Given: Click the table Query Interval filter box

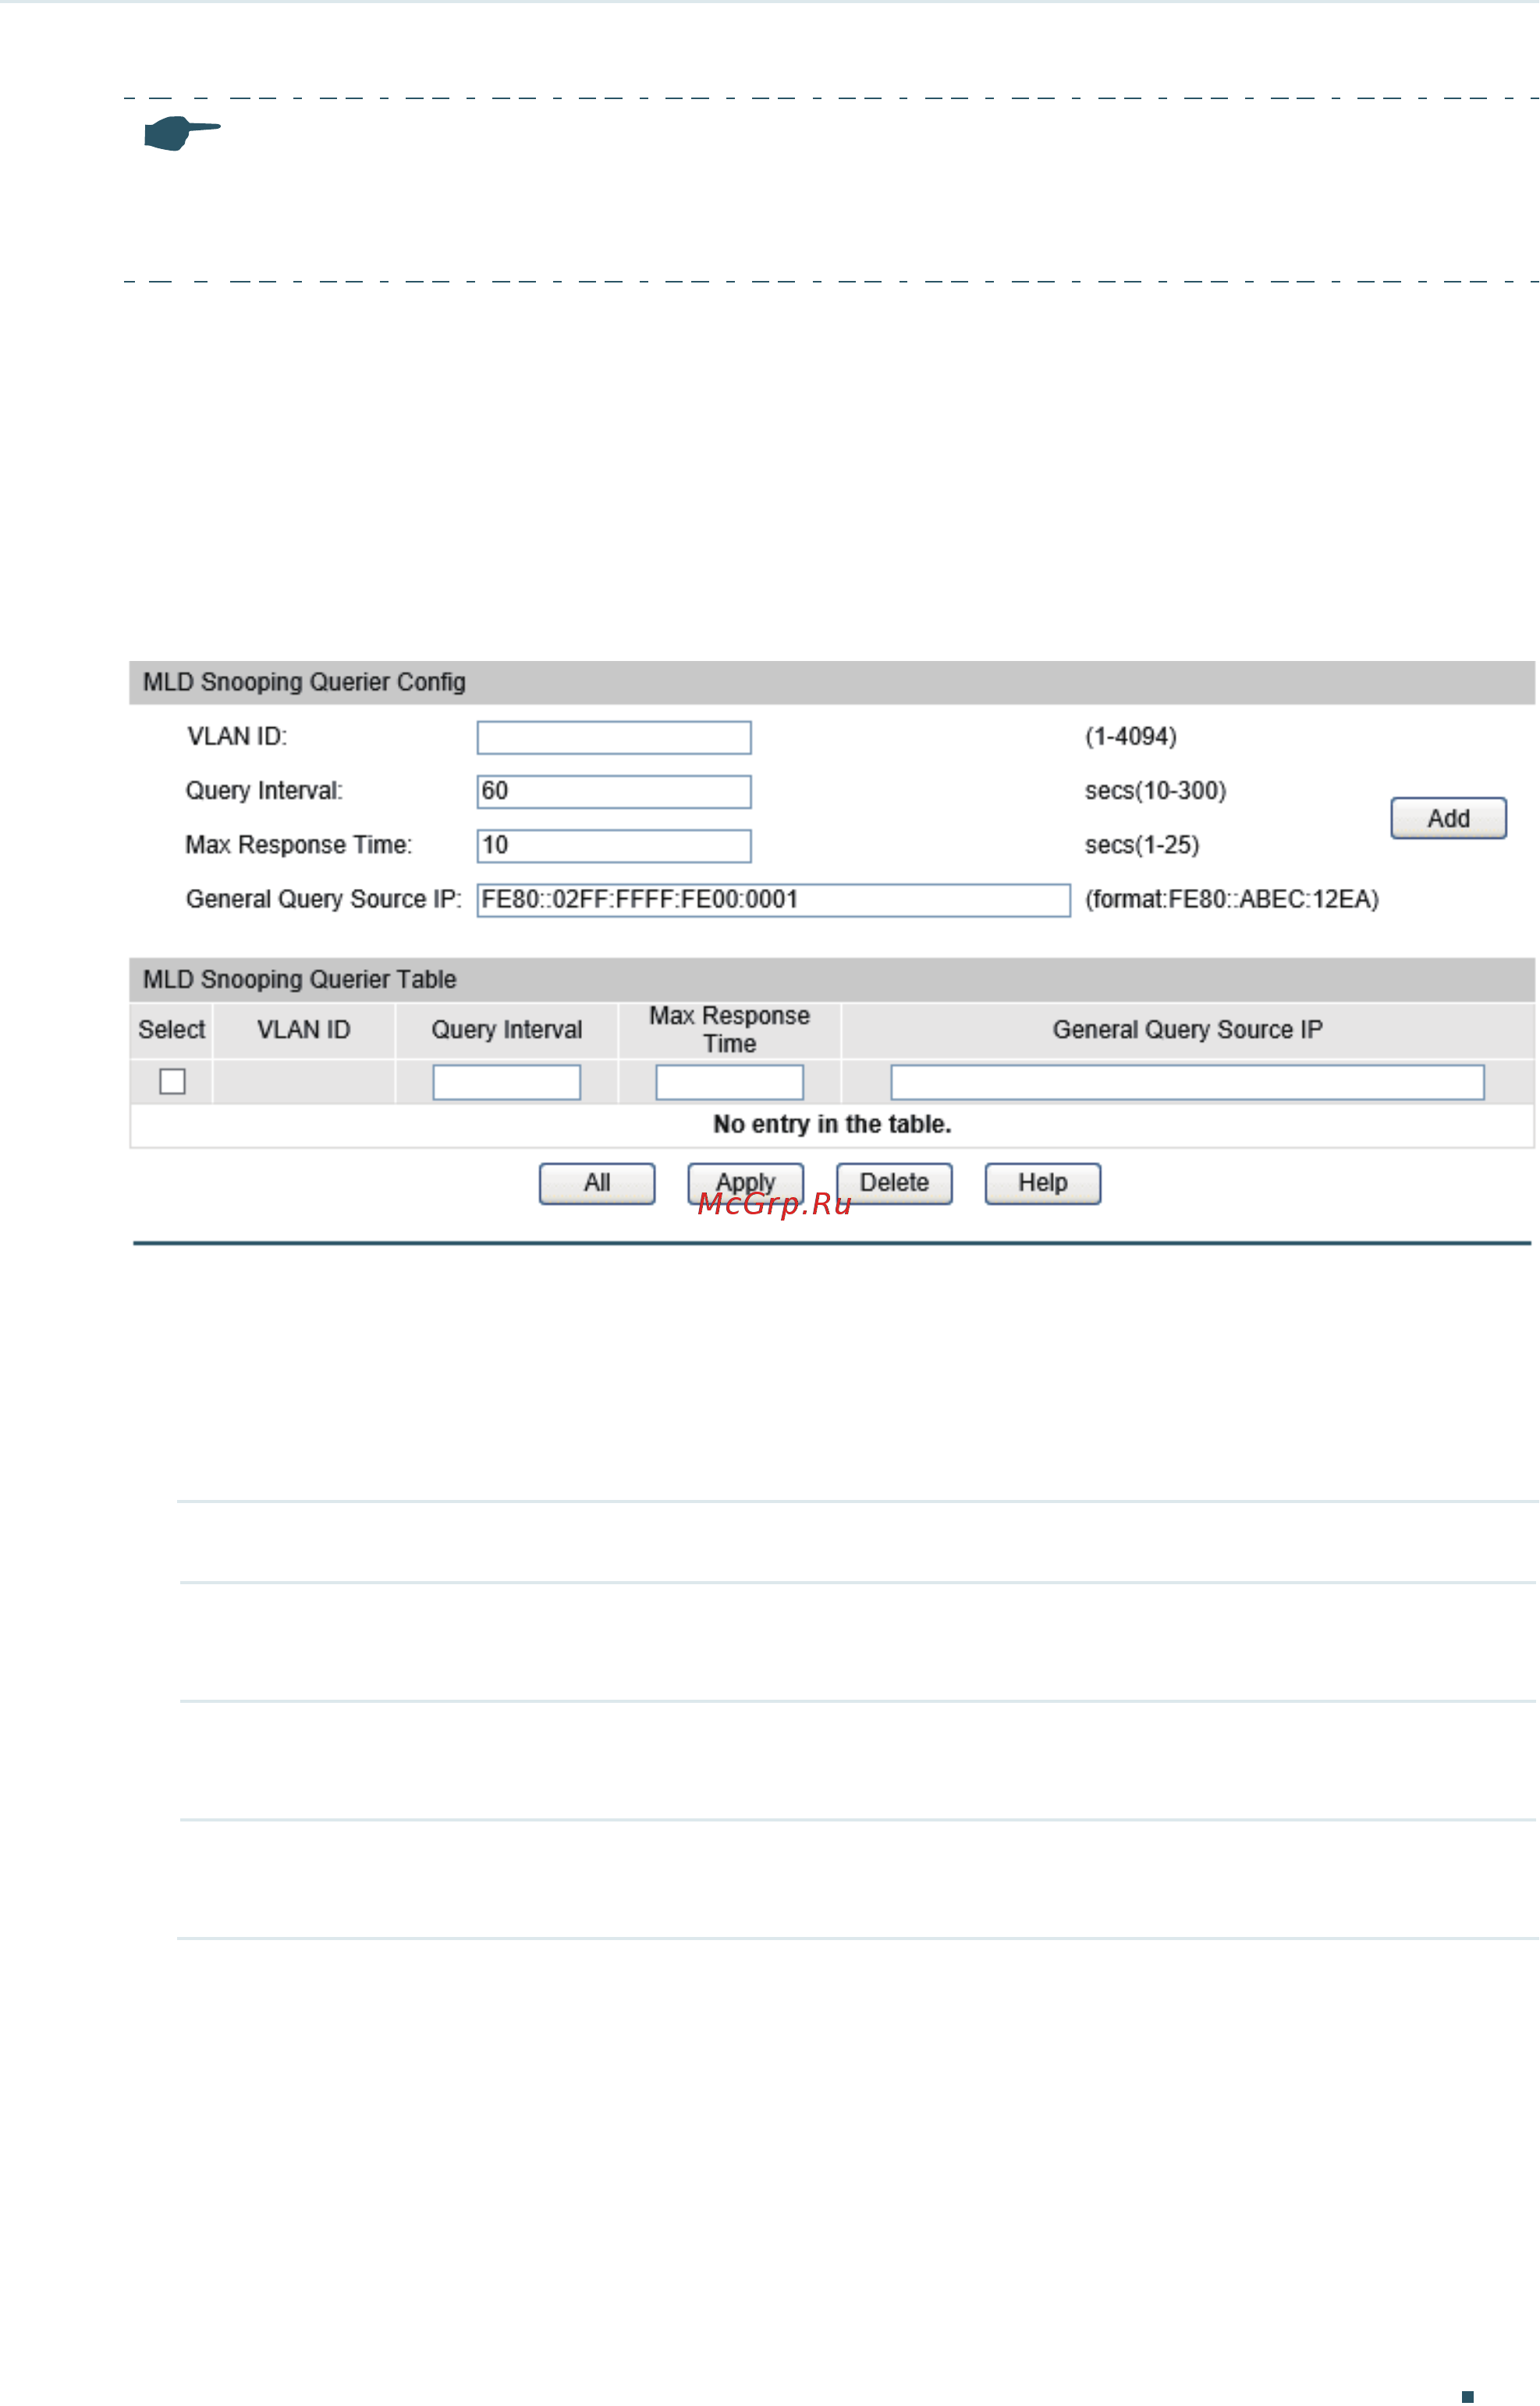Looking at the screenshot, I should 507,1082.
